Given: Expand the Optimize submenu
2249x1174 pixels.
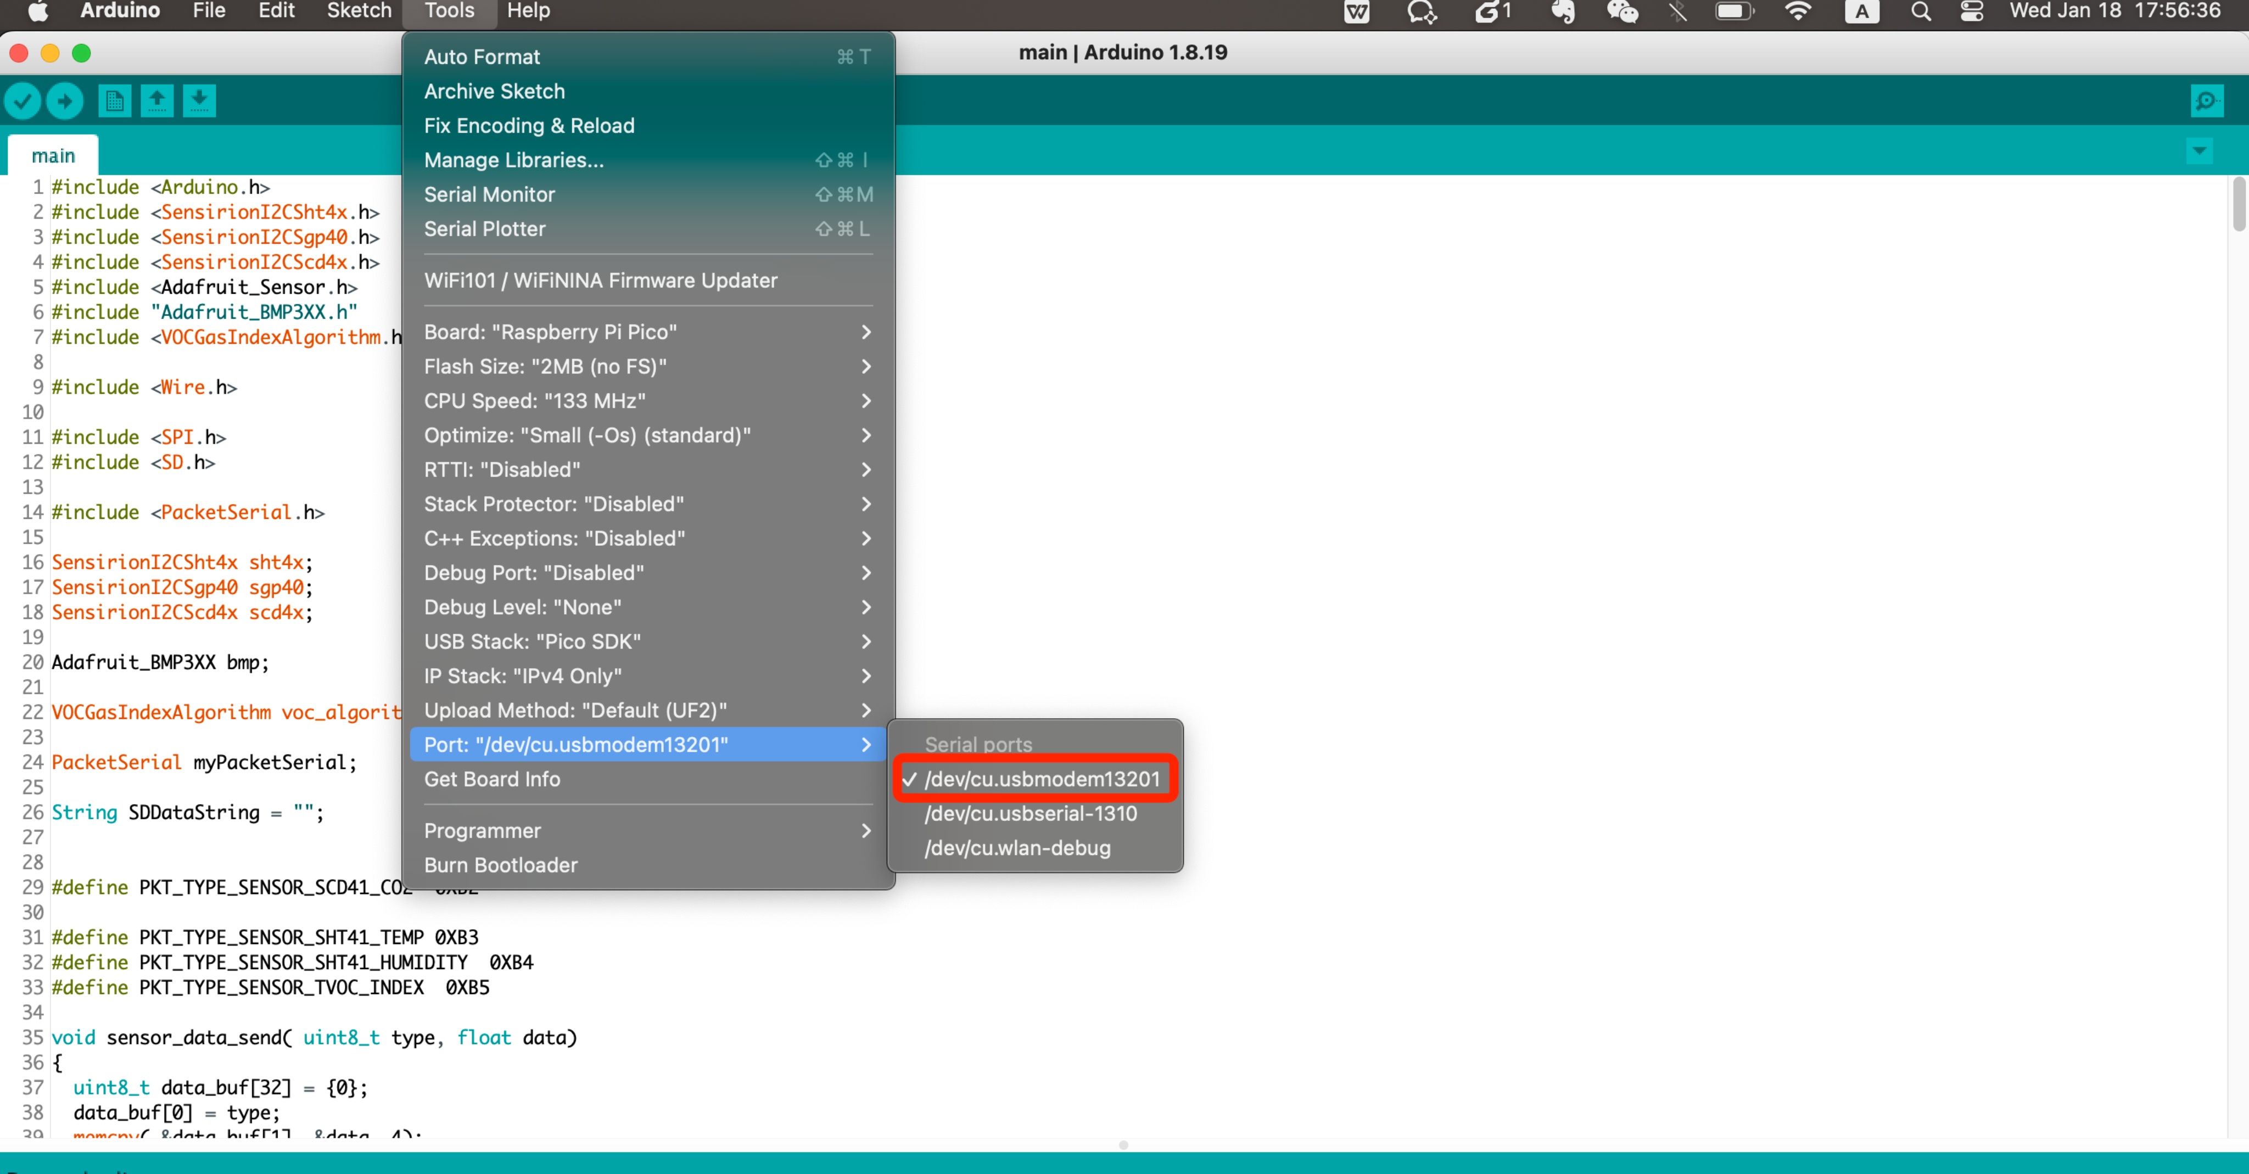Looking at the screenshot, I should click(x=648, y=435).
